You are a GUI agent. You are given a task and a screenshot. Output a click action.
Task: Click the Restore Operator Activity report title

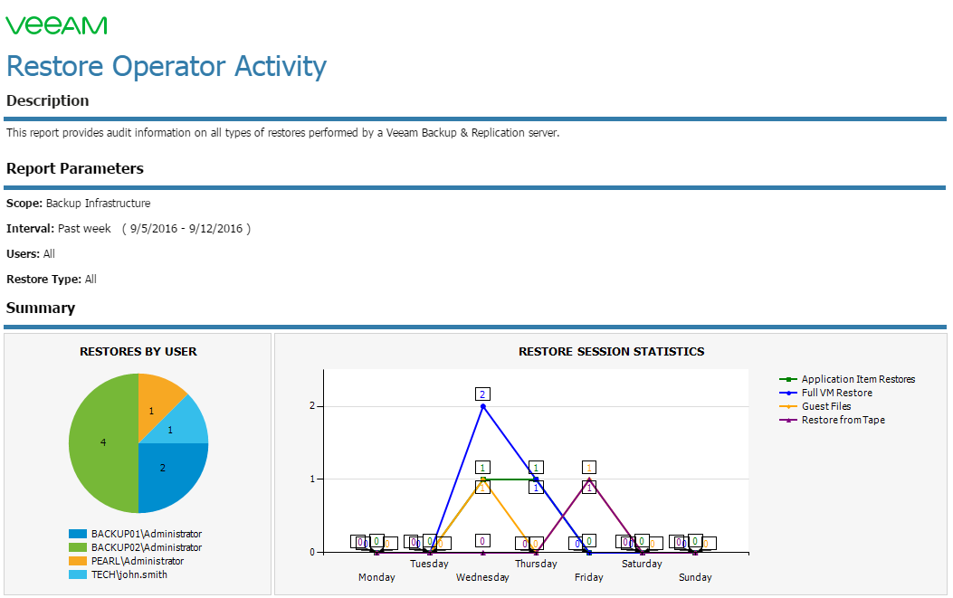167,66
